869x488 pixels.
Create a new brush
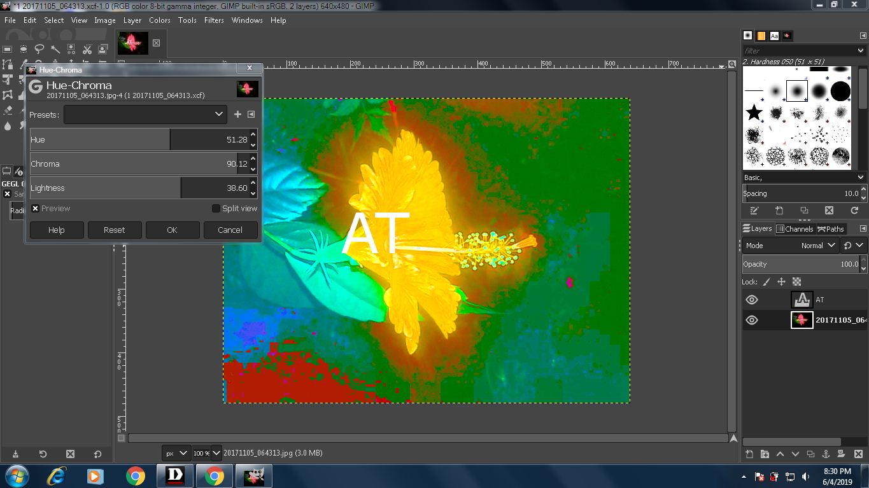pyautogui.click(x=779, y=211)
